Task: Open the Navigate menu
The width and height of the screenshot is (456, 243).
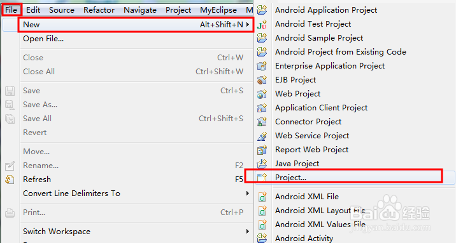Action: [x=140, y=10]
